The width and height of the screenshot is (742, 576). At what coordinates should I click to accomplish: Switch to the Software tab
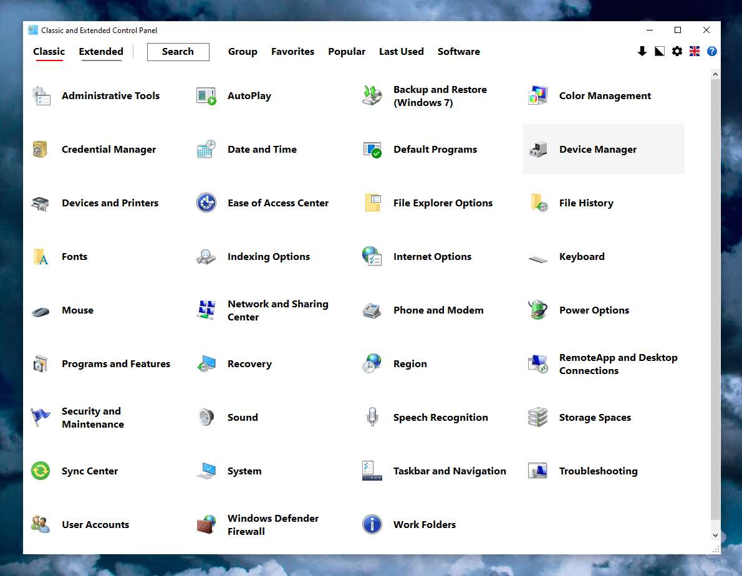458,52
